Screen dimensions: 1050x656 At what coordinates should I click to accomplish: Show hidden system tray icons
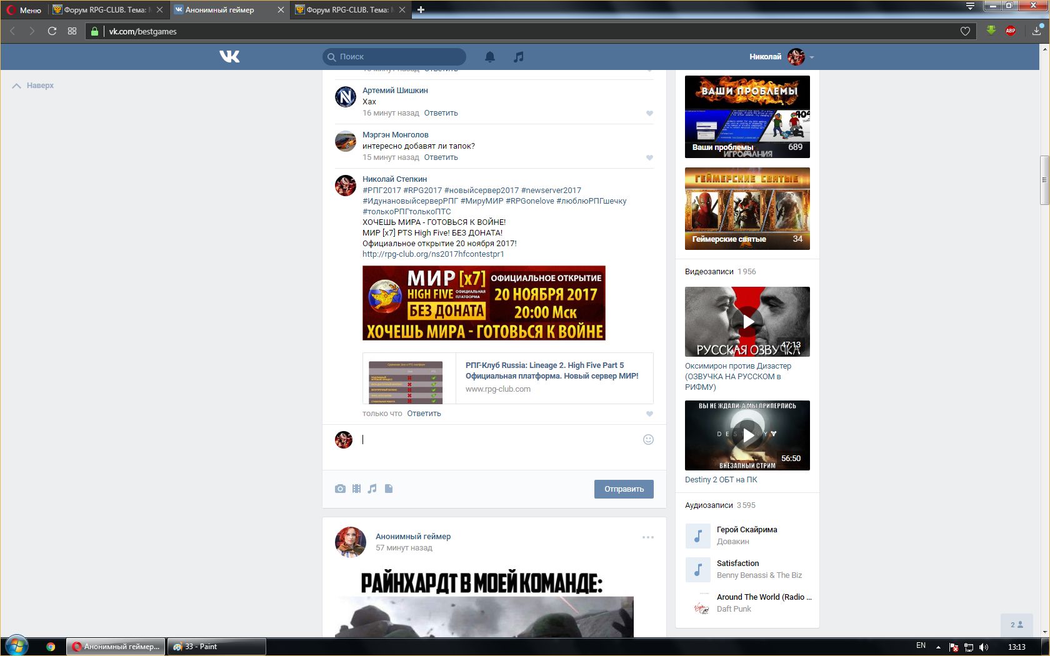(x=938, y=647)
